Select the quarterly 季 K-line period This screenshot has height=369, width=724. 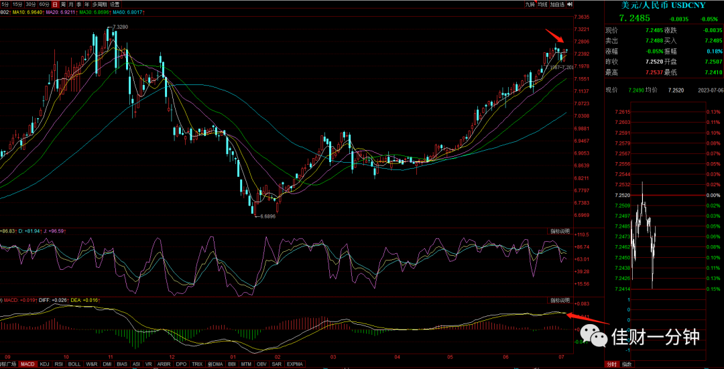coord(79,4)
